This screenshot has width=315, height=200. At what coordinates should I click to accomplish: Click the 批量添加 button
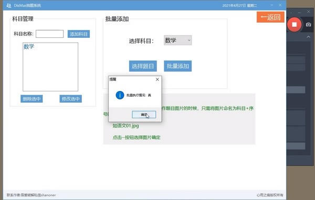click(x=178, y=66)
